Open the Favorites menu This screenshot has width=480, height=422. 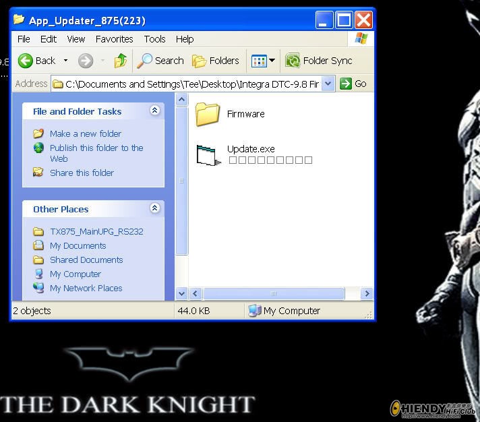pyautogui.click(x=114, y=39)
